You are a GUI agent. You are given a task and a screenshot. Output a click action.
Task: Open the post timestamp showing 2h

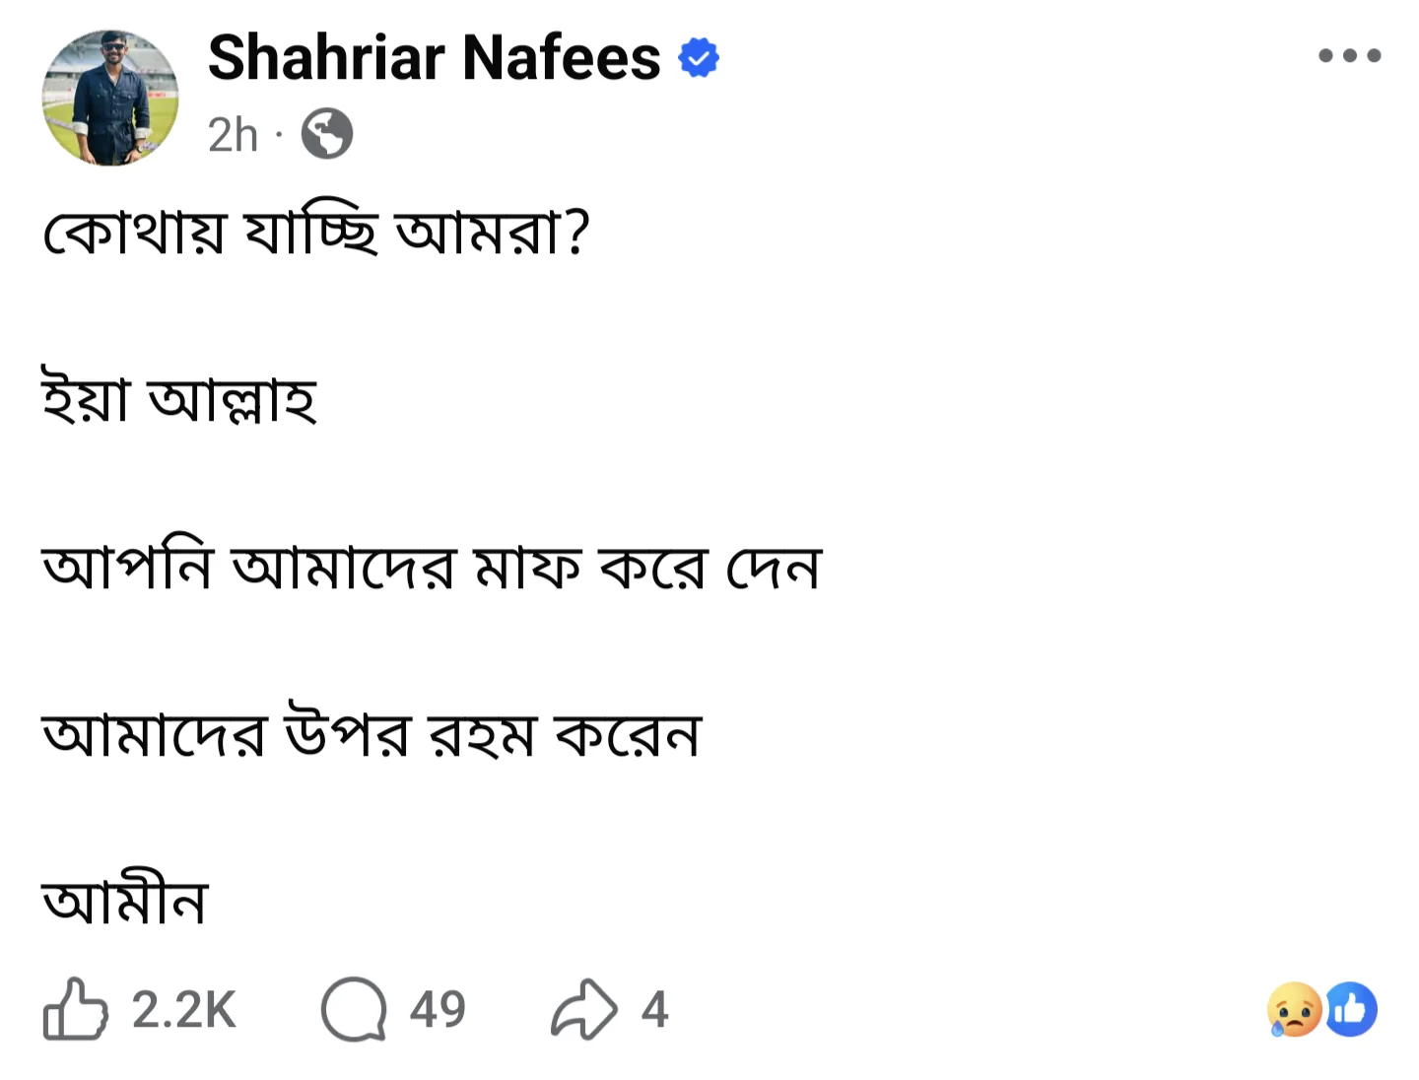click(233, 135)
